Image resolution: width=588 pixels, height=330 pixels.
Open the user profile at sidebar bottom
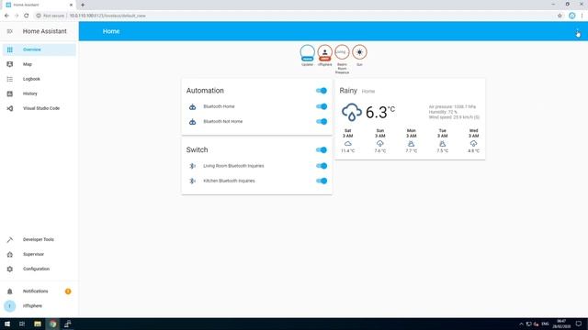click(40, 305)
